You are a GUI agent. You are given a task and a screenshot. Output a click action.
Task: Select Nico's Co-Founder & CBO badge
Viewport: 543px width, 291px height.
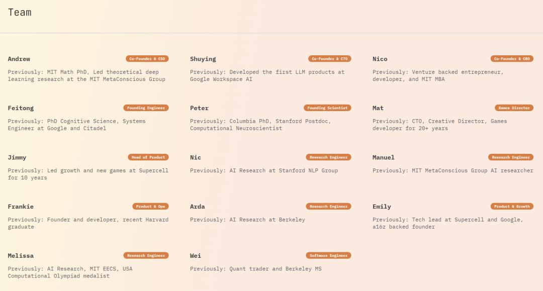tap(512, 59)
